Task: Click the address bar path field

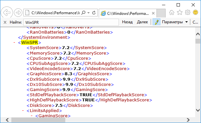Action: coord(56,13)
